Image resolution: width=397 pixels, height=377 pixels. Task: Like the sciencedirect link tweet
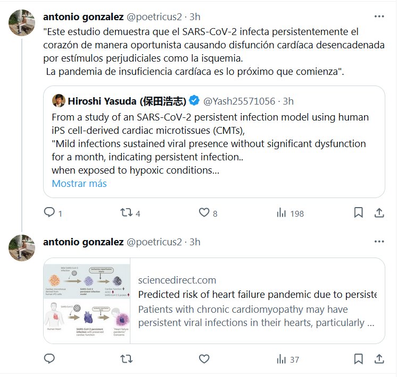(x=204, y=359)
